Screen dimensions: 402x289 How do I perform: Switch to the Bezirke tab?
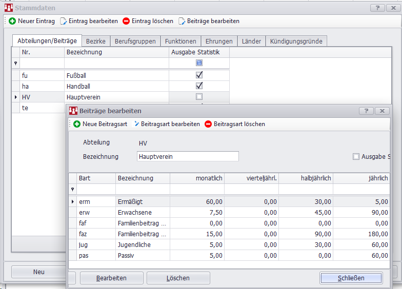coord(96,41)
